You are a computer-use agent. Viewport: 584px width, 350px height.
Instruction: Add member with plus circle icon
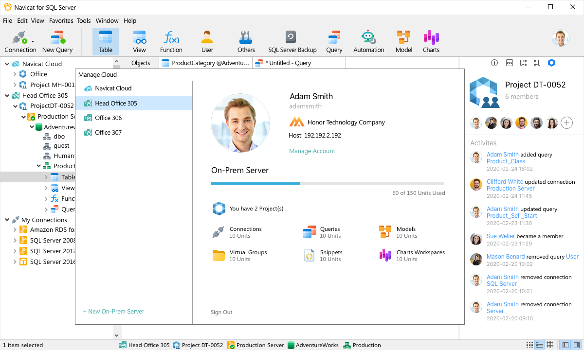(566, 122)
